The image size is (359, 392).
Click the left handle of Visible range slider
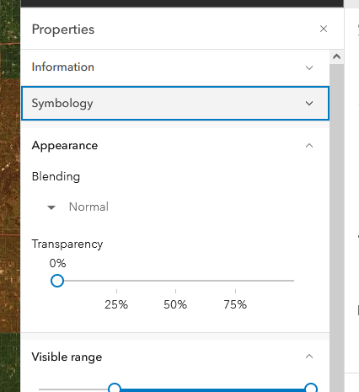[115, 388]
